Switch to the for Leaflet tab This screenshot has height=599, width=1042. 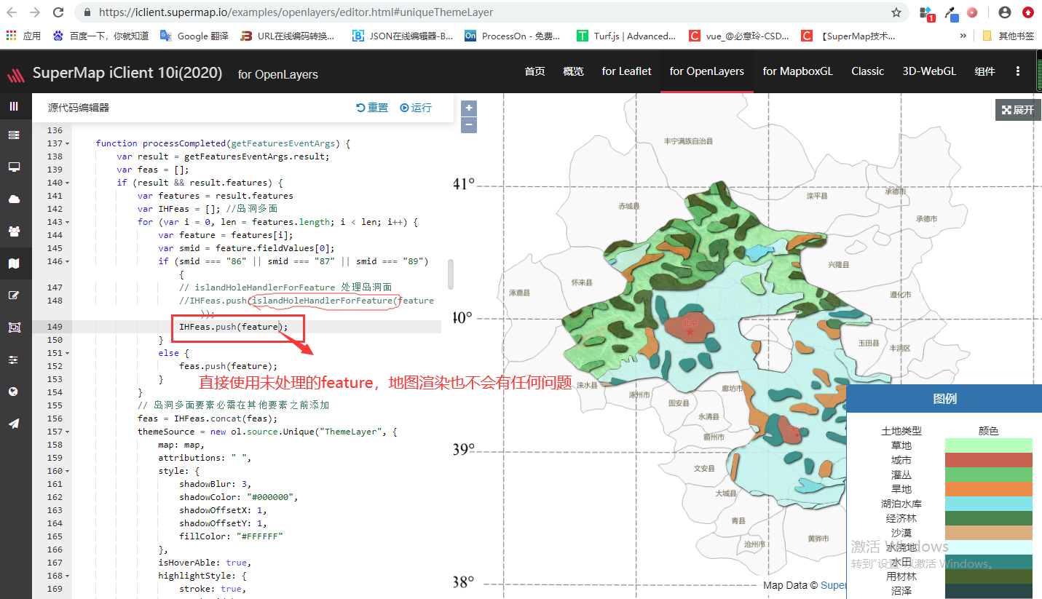click(x=626, y=71)
